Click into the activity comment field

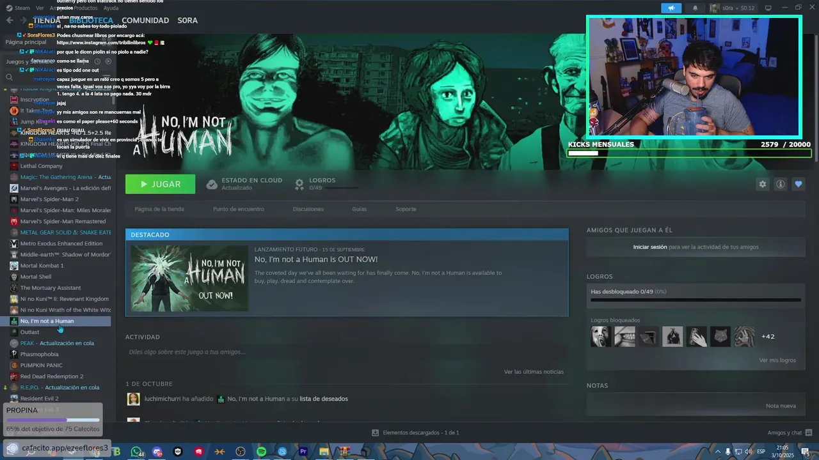tap(347, 352)
